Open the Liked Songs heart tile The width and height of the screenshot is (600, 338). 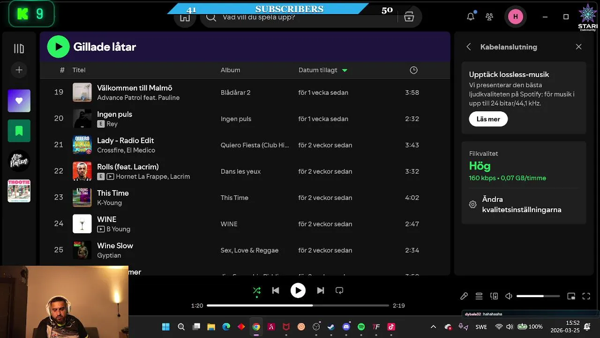coord(19,101)
